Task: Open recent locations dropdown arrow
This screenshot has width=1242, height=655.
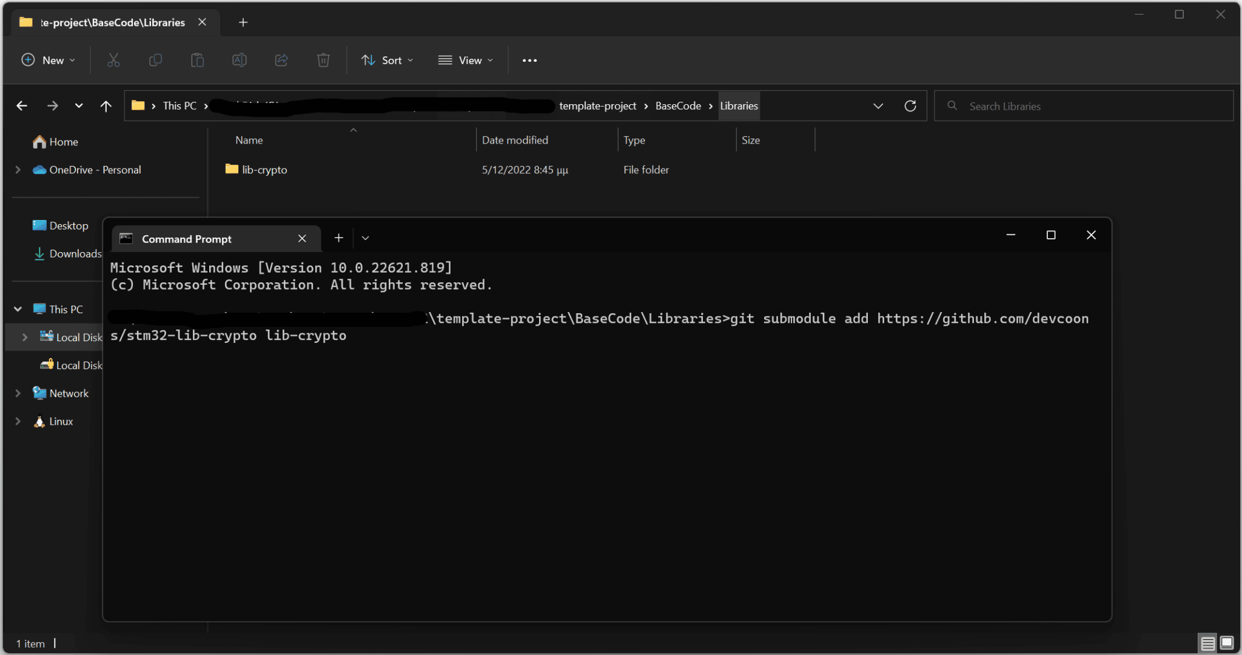Action: 79,106
